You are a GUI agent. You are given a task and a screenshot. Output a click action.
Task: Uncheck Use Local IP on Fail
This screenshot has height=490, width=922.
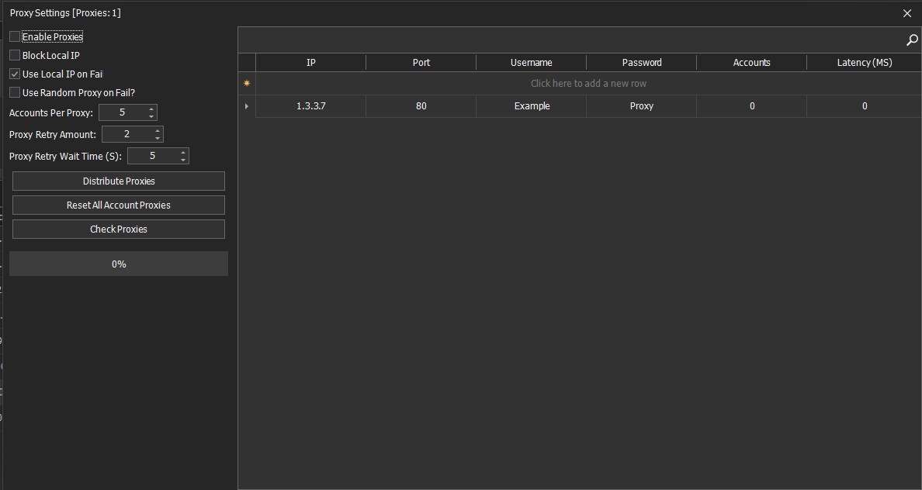(x=15, y=74)
